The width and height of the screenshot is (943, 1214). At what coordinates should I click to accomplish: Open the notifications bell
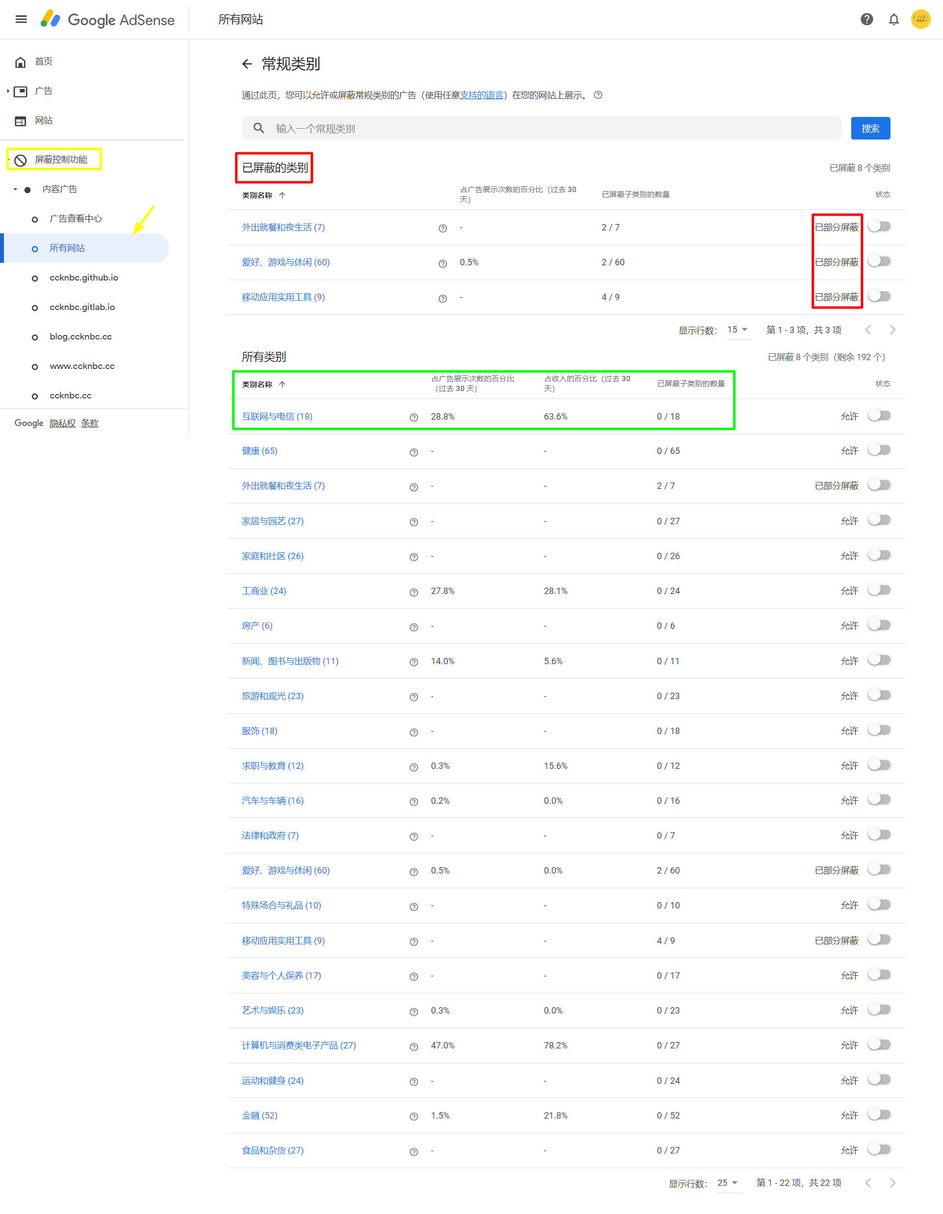click(x=893, y=19)
